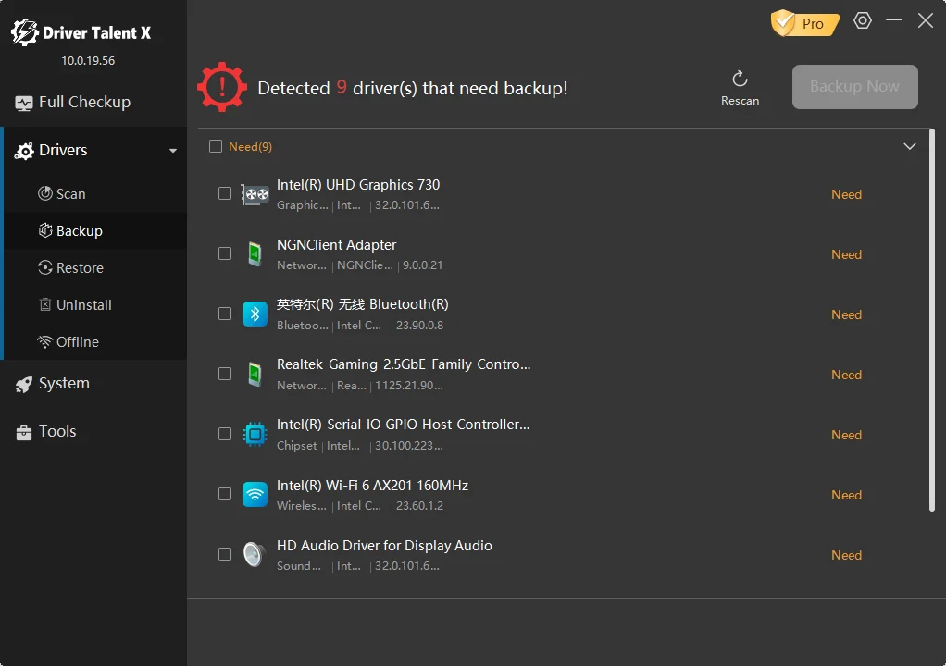The image size is (946, 666).
Task: Click the blue Bluetooth icon
Action: [255, 314]
